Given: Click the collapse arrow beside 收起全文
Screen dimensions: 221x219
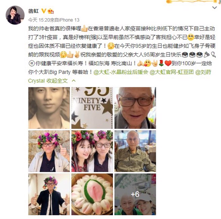Looking at the screenshot, I should [73, 81].
